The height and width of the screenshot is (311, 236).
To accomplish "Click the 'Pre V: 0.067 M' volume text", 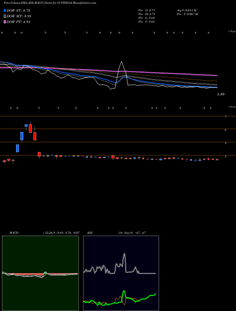I will click(187, 14).
